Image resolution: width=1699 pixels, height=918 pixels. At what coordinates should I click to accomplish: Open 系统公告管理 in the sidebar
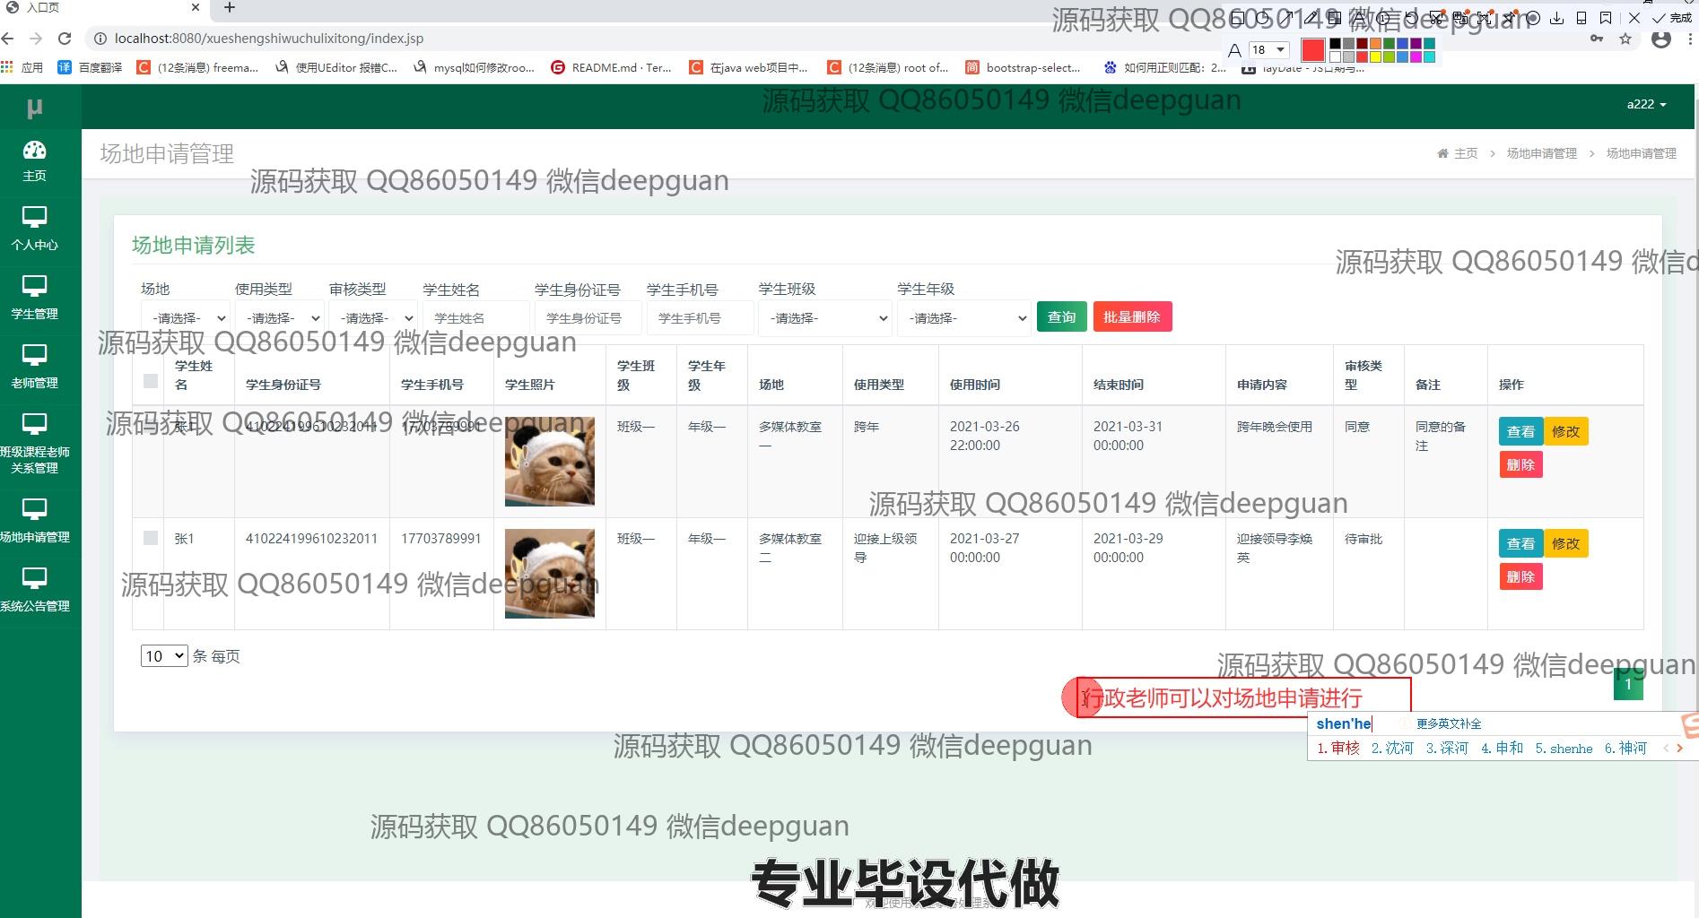click(34, 589)
